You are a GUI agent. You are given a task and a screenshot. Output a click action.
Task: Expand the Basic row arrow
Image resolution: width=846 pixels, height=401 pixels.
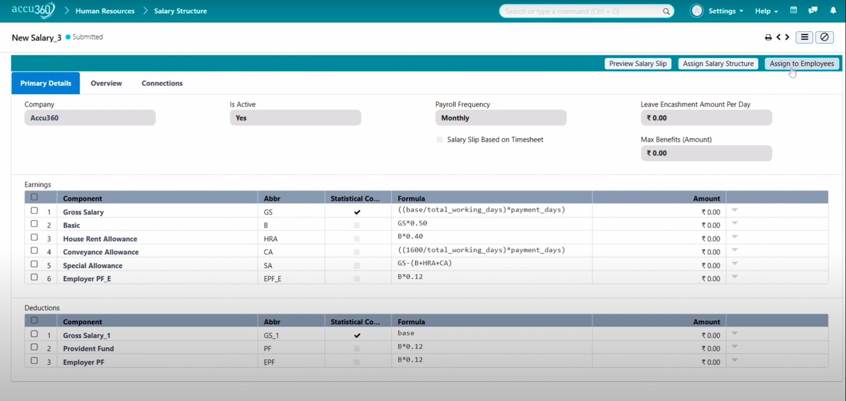tap(734, 223)
